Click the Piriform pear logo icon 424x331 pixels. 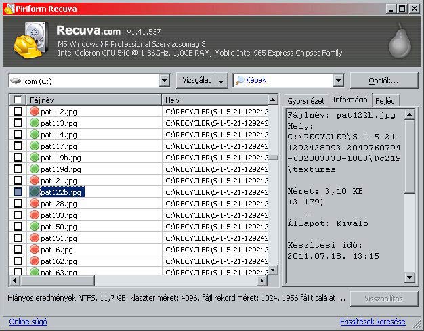pyautogui.click(x=399, y=41)
